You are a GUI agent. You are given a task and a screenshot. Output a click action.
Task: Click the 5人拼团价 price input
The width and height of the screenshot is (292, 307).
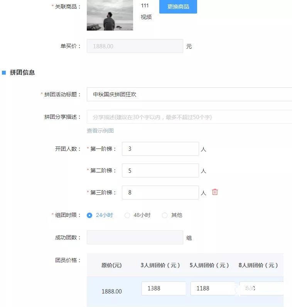coord(212,288)
